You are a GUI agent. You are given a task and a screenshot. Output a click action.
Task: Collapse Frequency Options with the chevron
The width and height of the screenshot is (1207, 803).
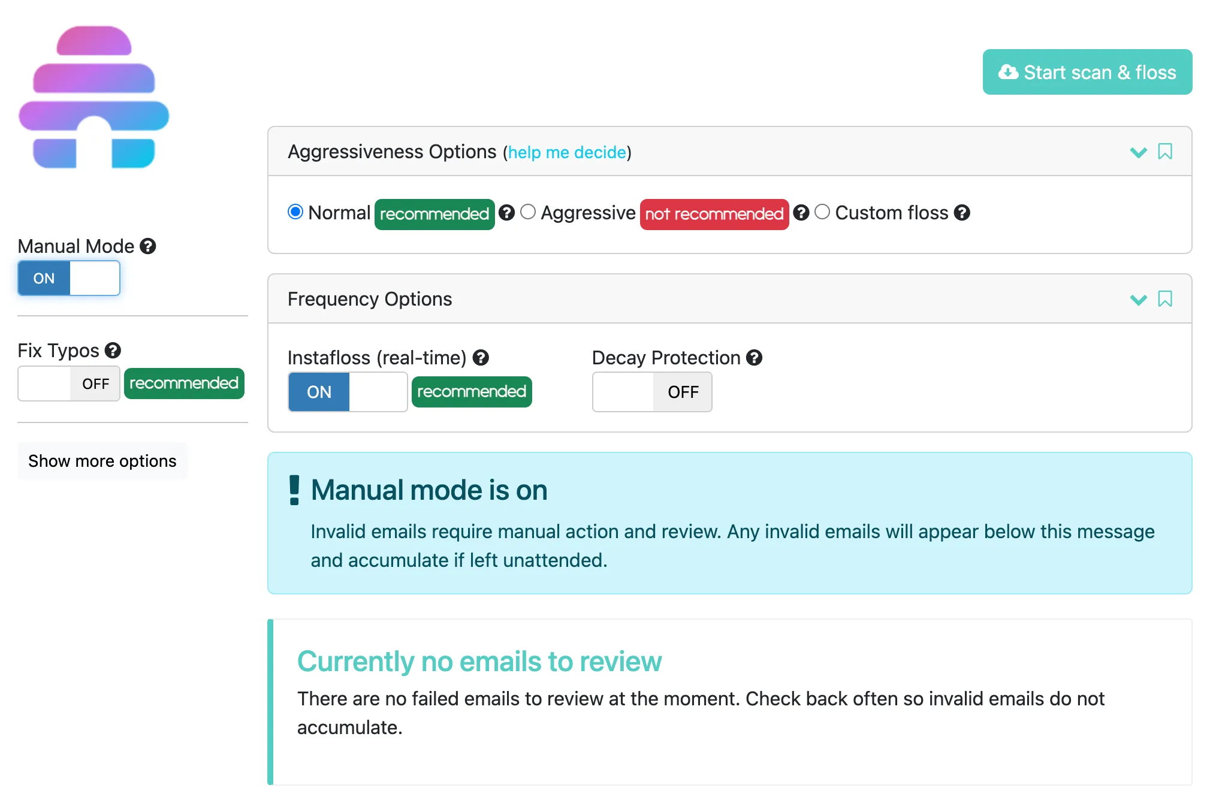tap(1138, 300)
